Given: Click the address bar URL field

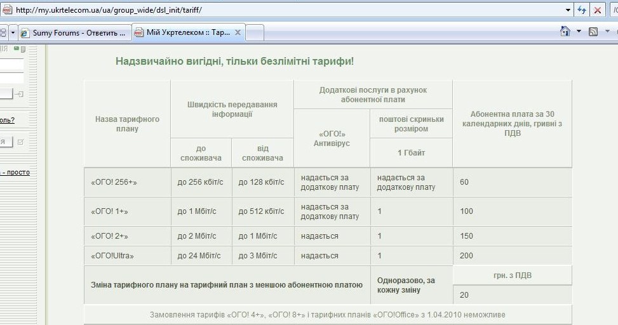Looking at the screenshot, I should (x=286, y=10).
